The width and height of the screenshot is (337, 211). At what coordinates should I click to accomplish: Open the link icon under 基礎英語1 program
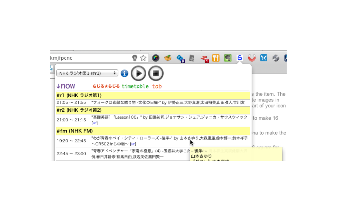pyautogui.click(x=94, y=123)
